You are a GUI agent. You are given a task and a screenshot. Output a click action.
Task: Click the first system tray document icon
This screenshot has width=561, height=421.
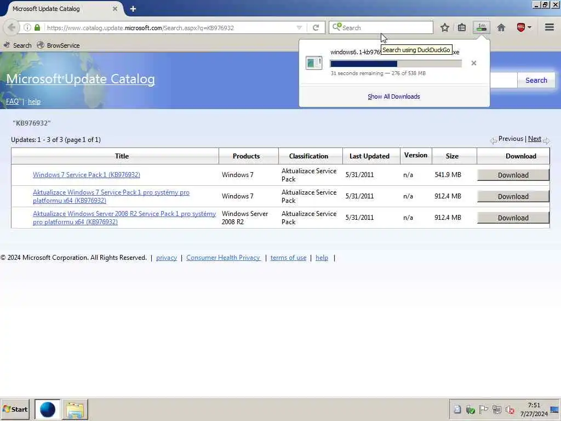pyautogui.click(x=457, y=409)
